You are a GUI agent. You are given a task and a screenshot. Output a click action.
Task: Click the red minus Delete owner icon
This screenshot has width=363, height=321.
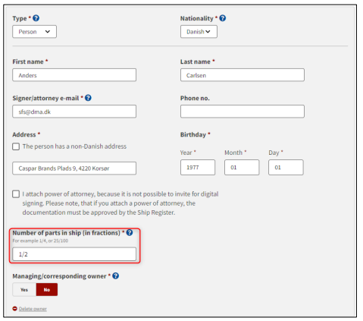click(x=15, y=309)
